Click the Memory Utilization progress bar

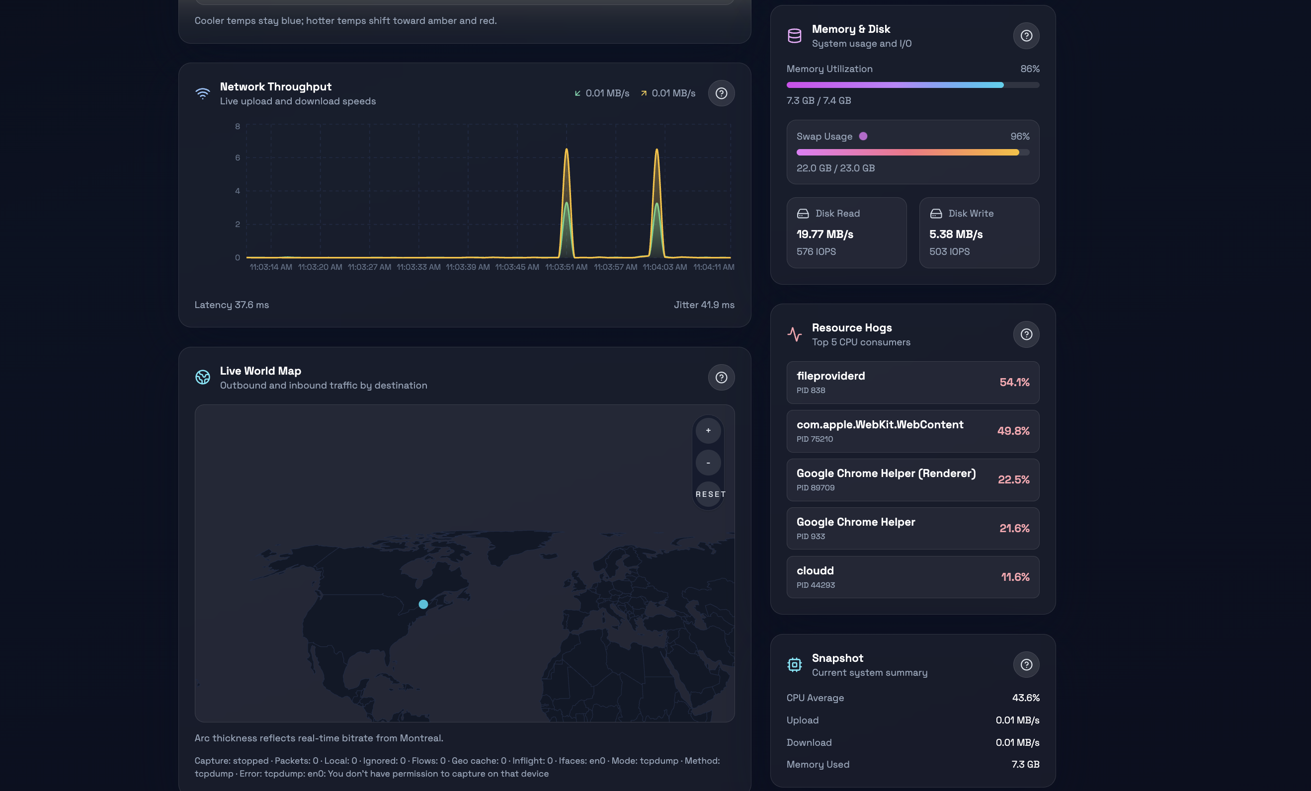coord(912,85)
